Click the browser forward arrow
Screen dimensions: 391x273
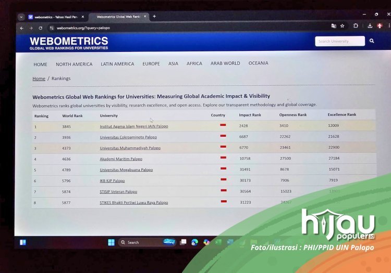point(31,29)
